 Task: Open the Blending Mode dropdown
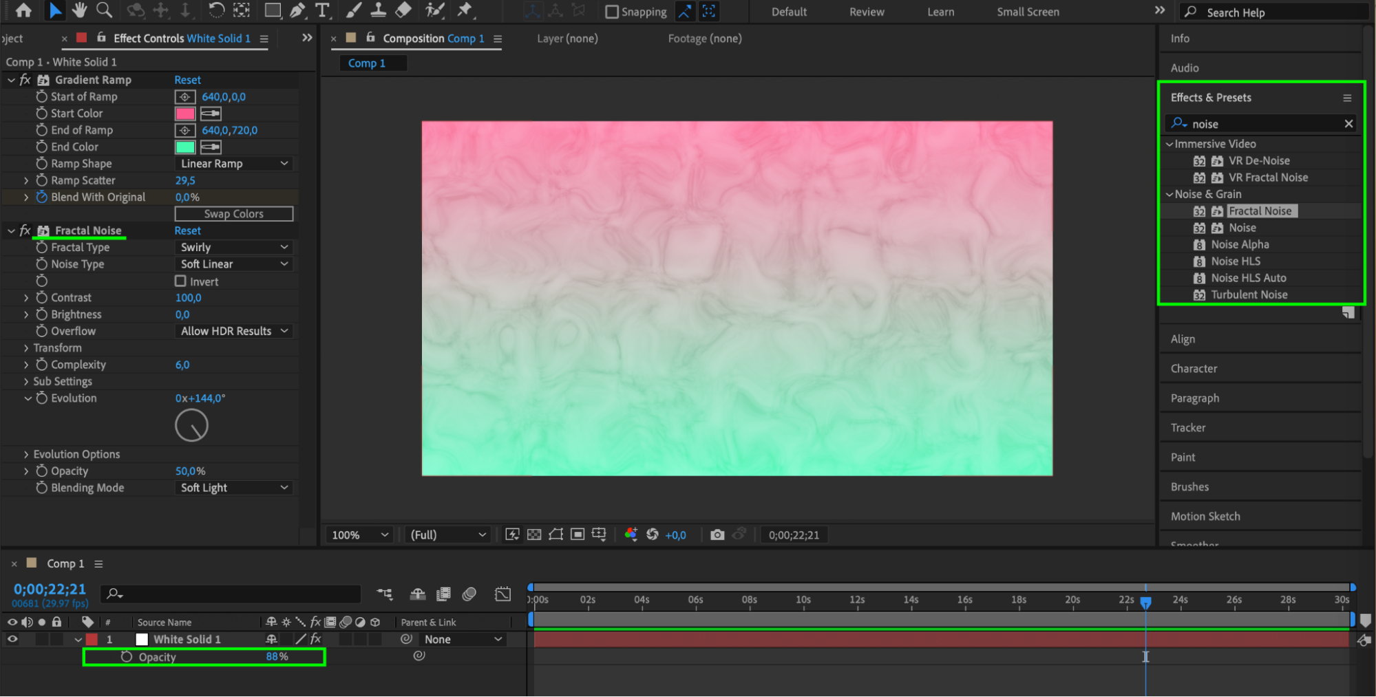click(233, 488)
